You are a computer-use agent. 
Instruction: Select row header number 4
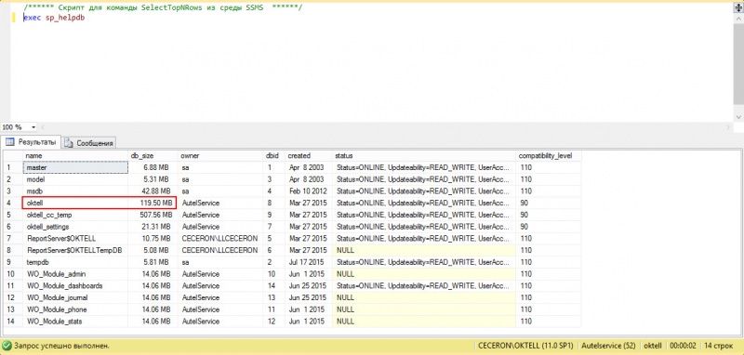[x=13, y=203]
